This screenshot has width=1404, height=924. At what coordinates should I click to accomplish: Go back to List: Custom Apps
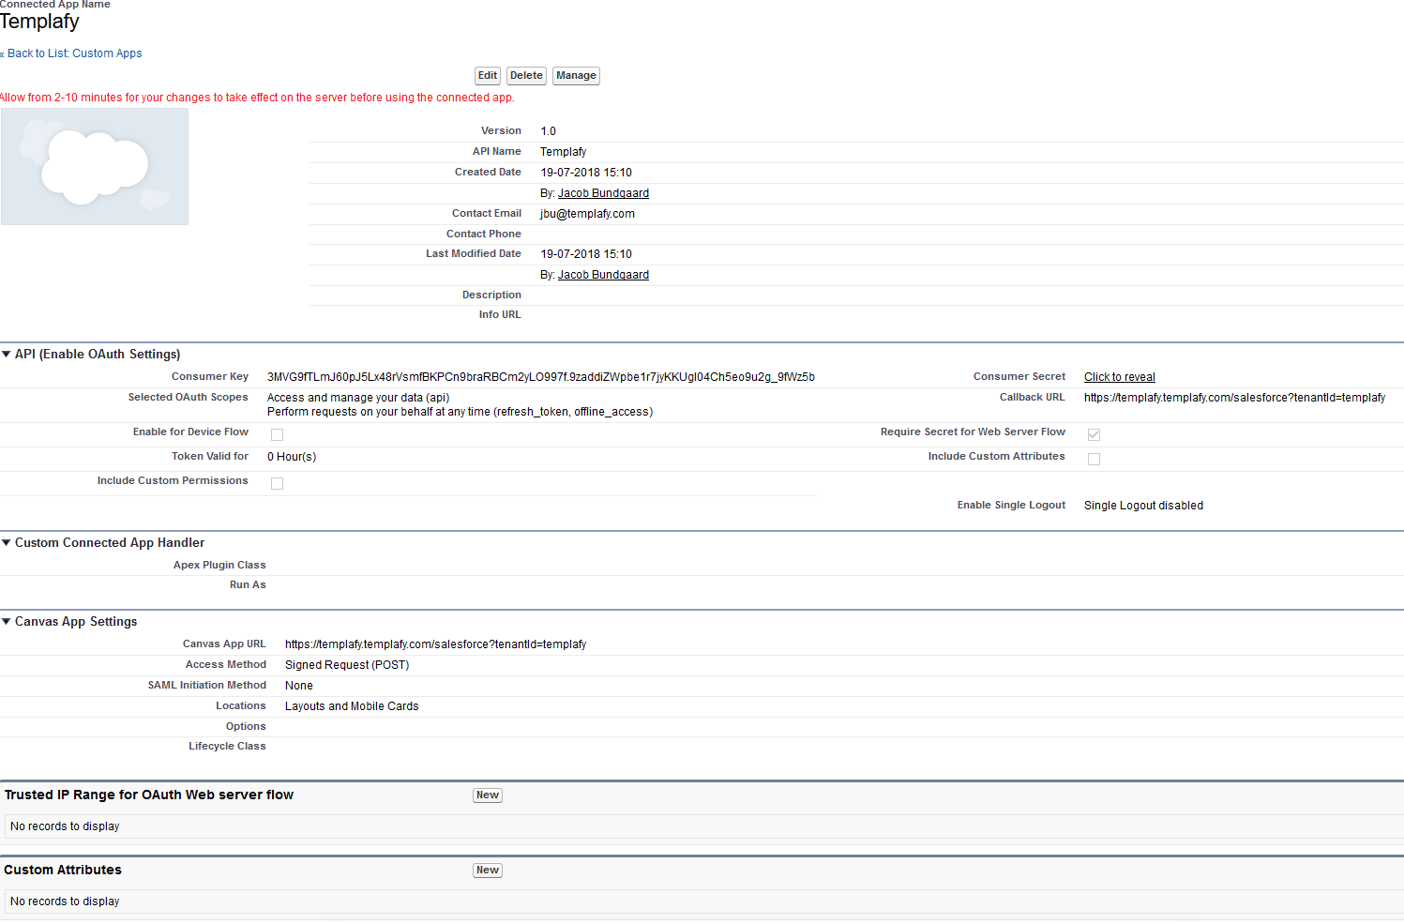point(75,53)
